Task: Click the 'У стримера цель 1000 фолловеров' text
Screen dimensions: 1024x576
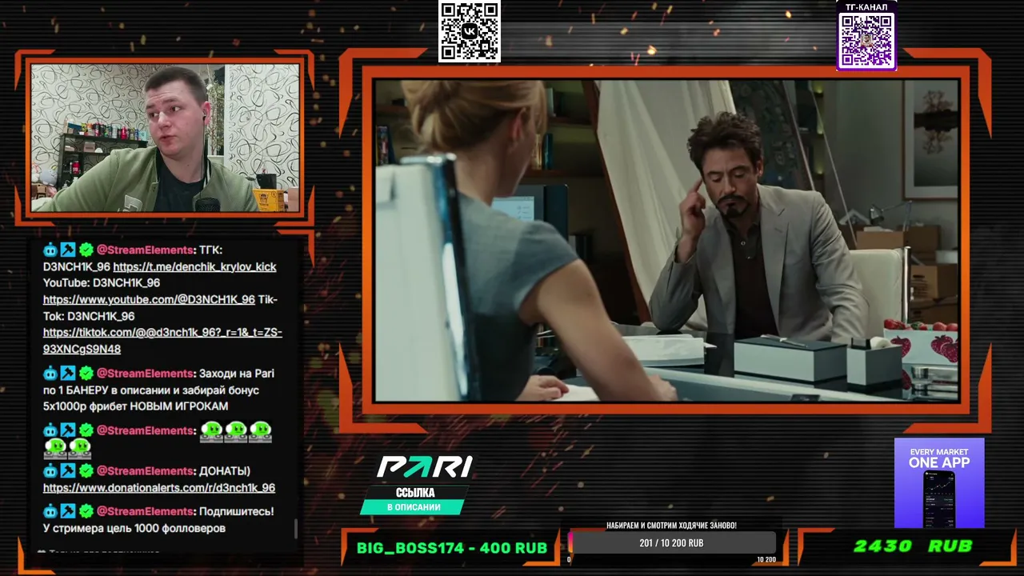Action: point(134,528)
